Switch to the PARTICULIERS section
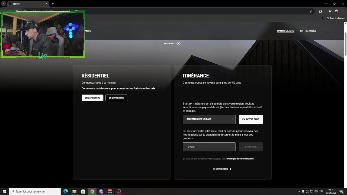Screen dimensions: 347x195 [x=285, y=31]
